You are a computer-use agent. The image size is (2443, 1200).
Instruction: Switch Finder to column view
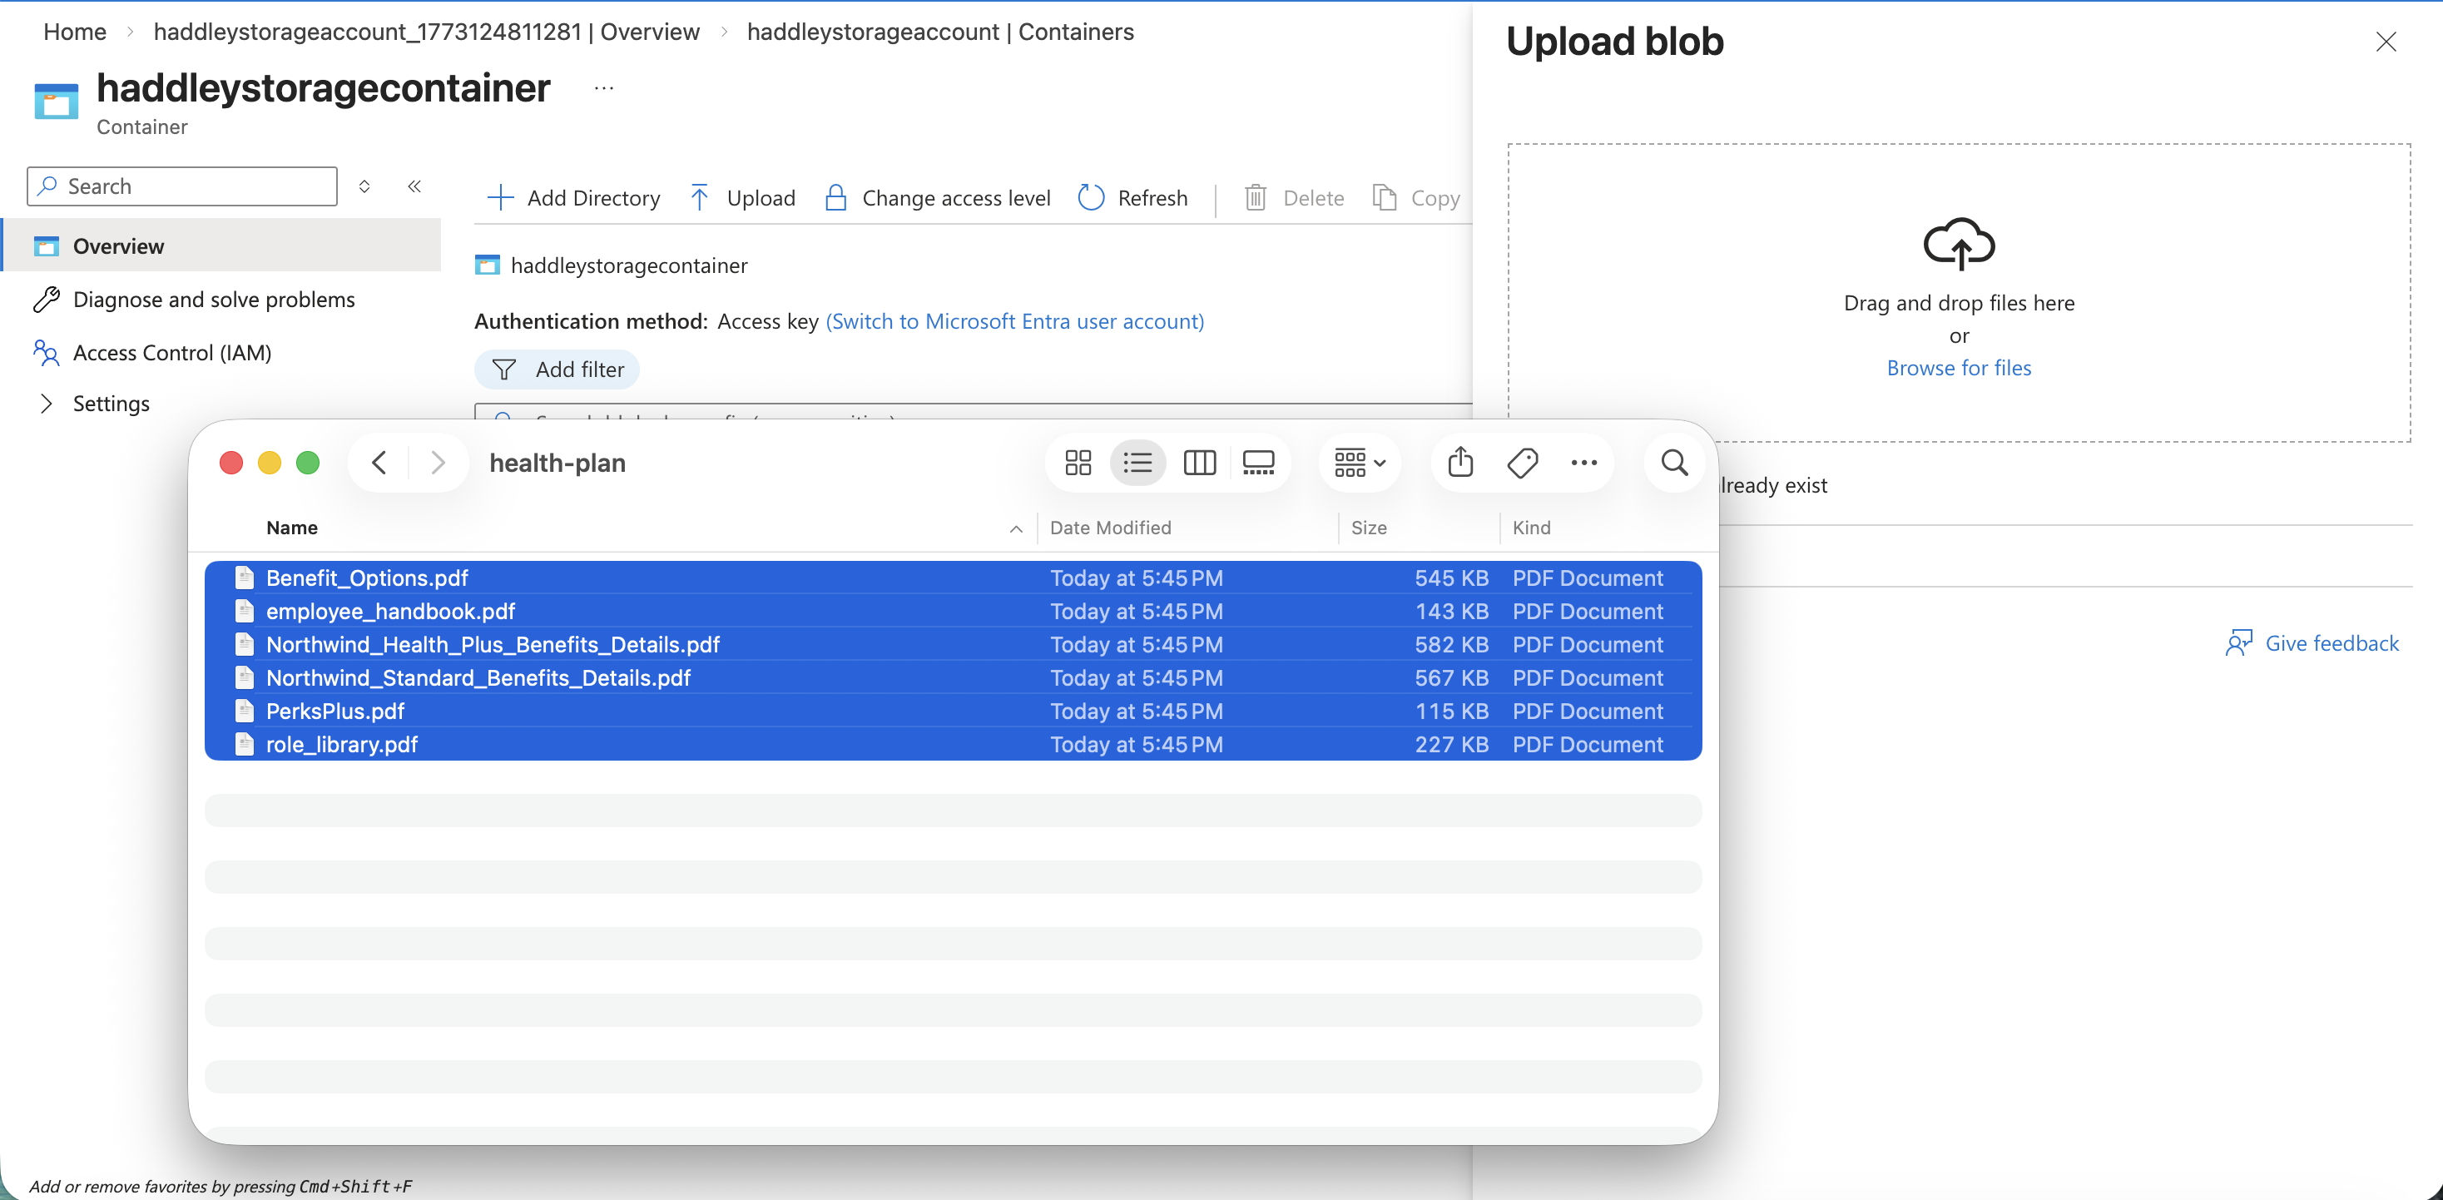(x=1199, y=463)
